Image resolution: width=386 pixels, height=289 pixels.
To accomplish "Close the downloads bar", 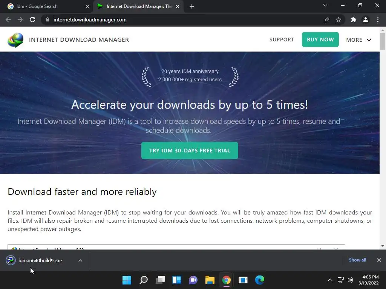I will pos(379,260).
